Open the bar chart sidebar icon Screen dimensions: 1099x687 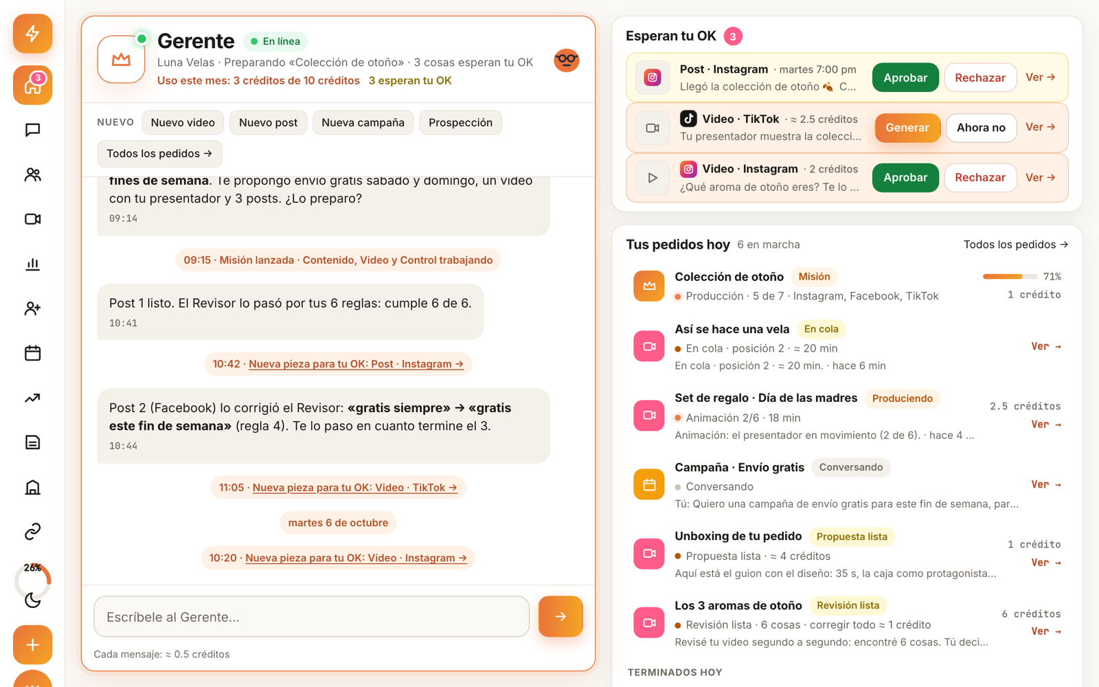point(32,264)
